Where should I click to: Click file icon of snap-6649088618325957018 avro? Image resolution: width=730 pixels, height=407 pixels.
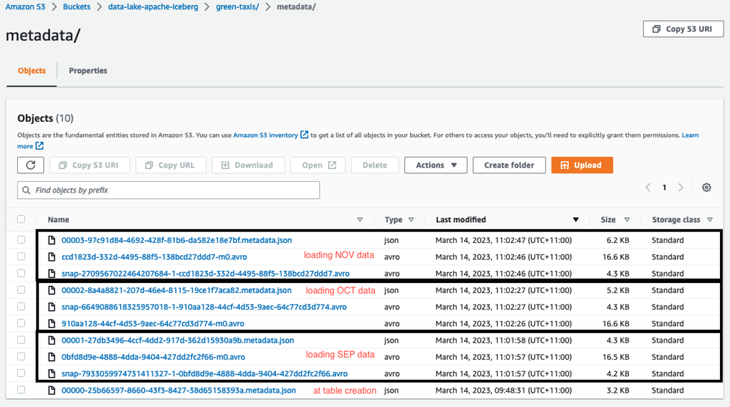(x=51, y=307)
